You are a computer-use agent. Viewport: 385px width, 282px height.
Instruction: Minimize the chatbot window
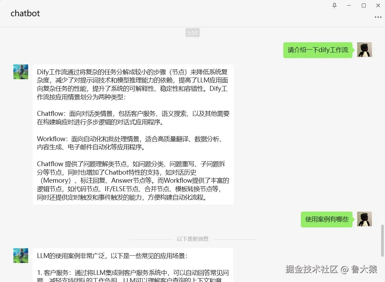pyautogui.click(x=349, y=5)
